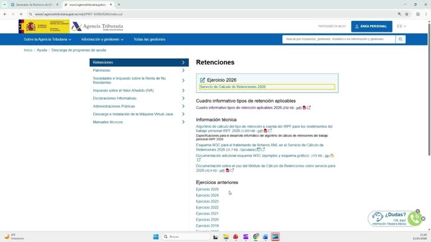Go back with browser back arrow

coord(5,14)
